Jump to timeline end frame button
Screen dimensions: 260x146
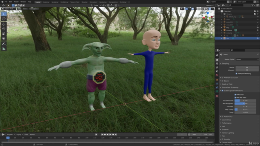point(116,135)
